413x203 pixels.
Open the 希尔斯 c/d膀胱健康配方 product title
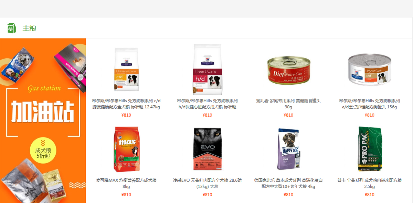(x=126, y=104)
